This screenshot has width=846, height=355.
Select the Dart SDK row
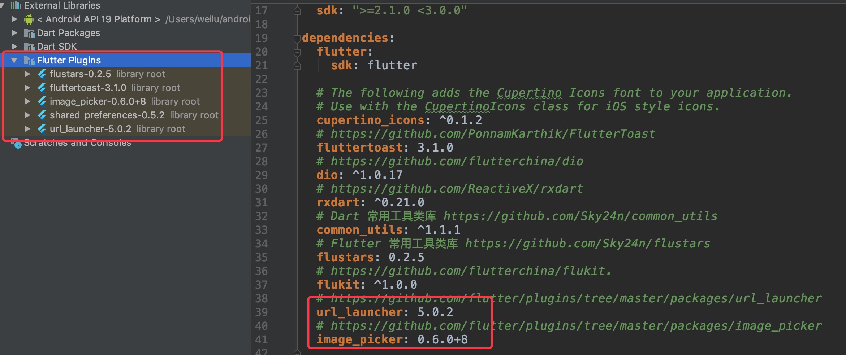(x=125, y=47)
